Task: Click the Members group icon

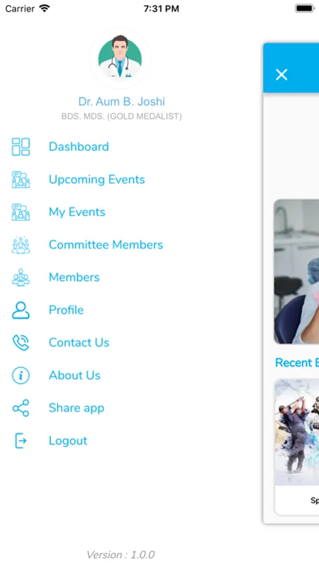Action: (x=21, y=277)
